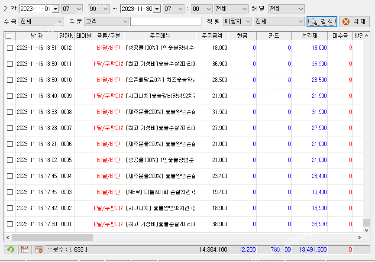375x262 pixels.
Task: Click the order search text field
Action: click(166, 21)
